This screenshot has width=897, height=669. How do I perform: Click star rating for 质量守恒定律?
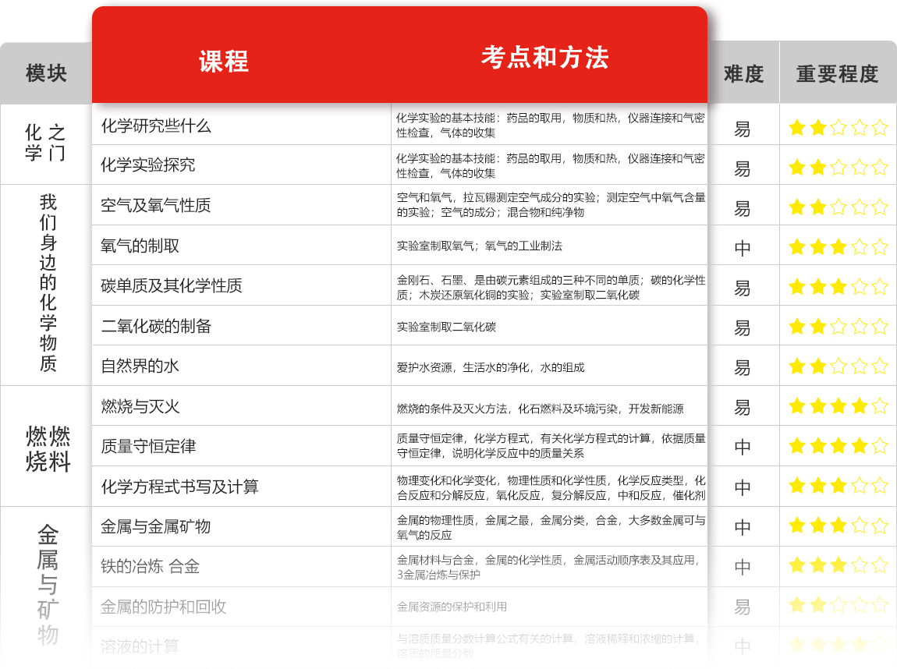coord(838,445)
